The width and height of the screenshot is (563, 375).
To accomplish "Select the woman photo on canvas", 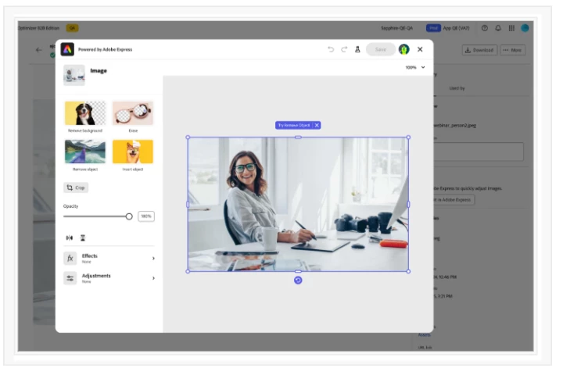I will 298,204.
